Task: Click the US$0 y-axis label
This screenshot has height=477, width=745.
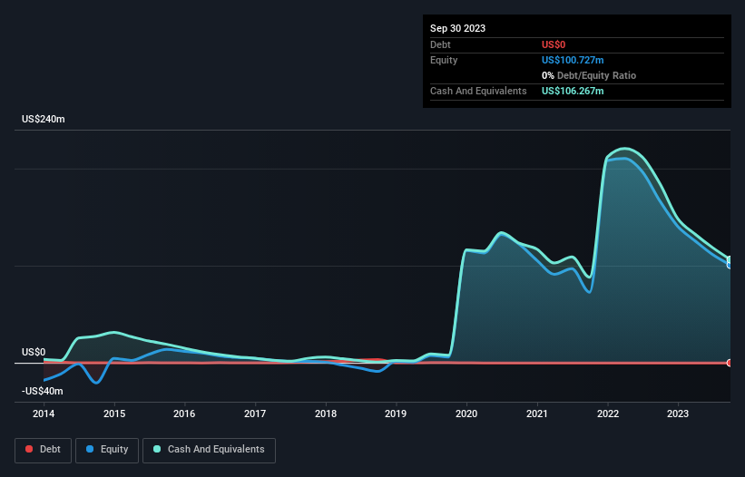Action: point(34,352)
